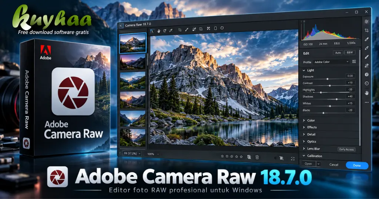
Task: Click the blue Done button
Action: pyautogui.click(x=357, y=165)
